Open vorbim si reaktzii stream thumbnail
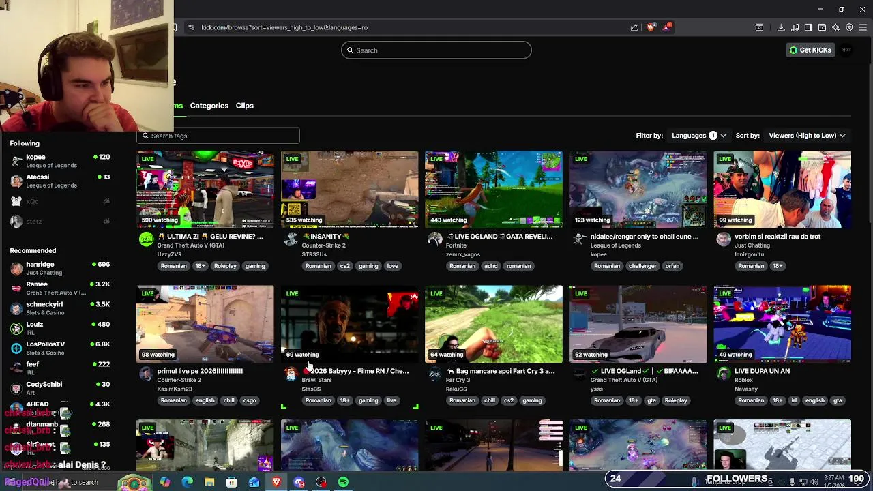Viewport: 873px width, 491px height. 782,190
